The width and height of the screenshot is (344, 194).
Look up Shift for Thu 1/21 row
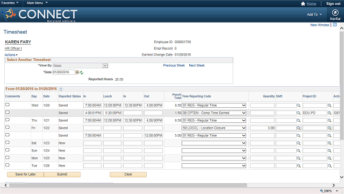pyautogui.click(x=299, y=121)
